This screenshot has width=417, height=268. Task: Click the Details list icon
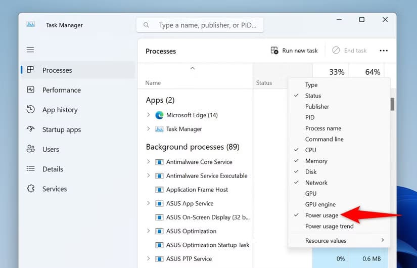[x=31, y=169]
